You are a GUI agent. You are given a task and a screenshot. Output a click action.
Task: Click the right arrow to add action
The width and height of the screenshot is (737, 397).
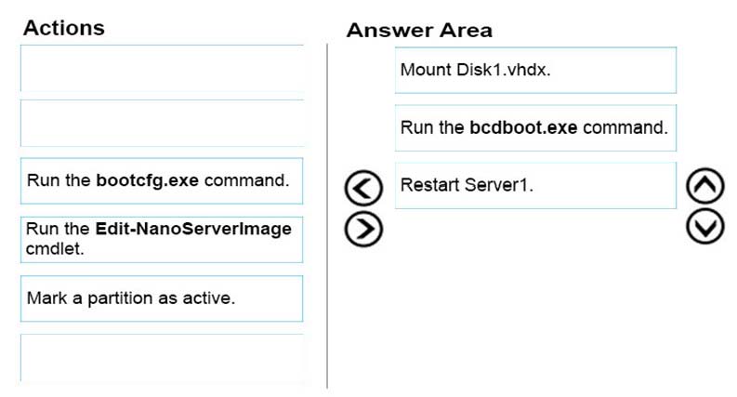click(x=363, y=229)
